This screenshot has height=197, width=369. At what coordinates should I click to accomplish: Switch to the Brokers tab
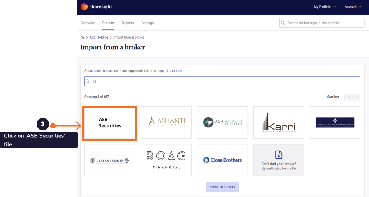coord(108,23)
